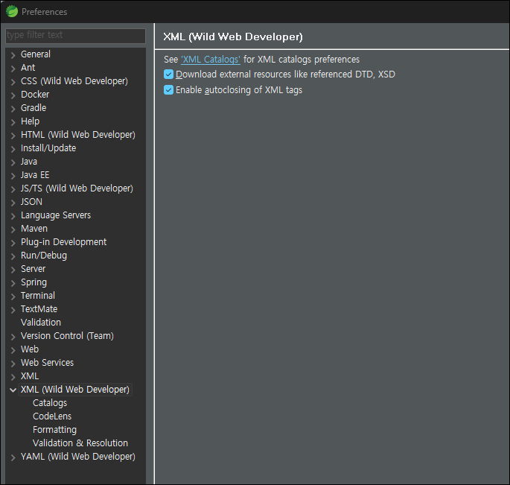Expand the General tree node arrow
Image resolution: width=510 pixels, height=485 pixels.
[x=13, y=55]
